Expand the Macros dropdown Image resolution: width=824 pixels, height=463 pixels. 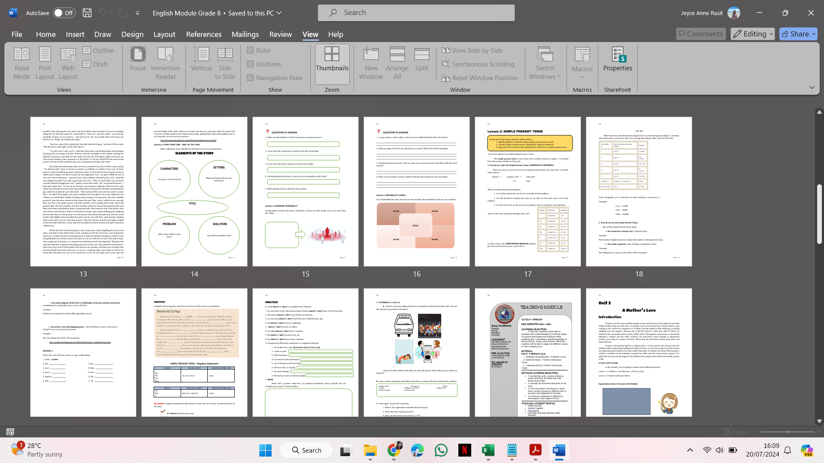582,77
